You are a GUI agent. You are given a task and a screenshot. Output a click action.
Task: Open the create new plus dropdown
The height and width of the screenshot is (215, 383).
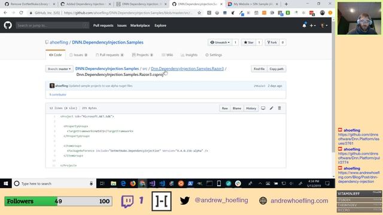(312, 25)
